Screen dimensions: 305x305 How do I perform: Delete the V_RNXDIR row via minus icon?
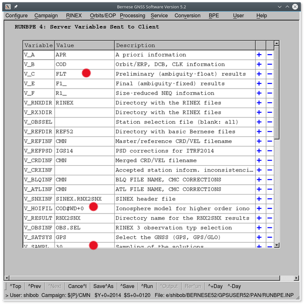point(269,103)
